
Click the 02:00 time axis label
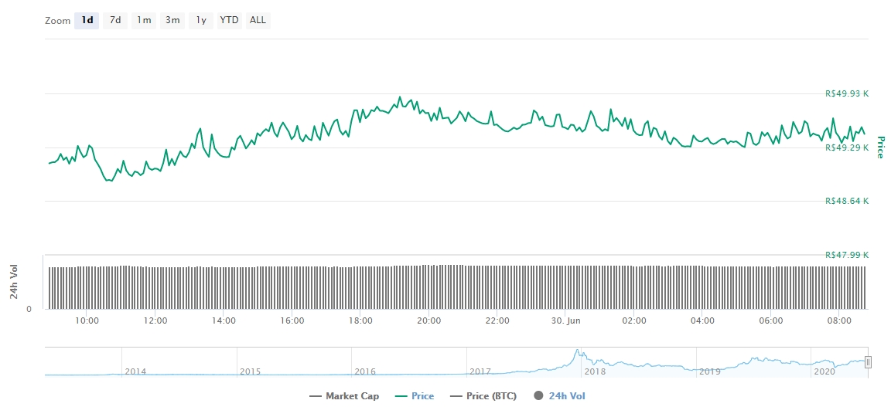pos(634,321)
